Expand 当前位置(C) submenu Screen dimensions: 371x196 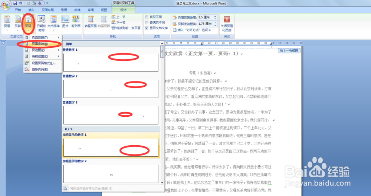(43, 56)
